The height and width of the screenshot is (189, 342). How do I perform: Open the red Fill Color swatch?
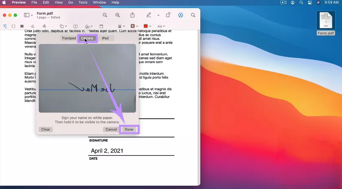[147, 26]
